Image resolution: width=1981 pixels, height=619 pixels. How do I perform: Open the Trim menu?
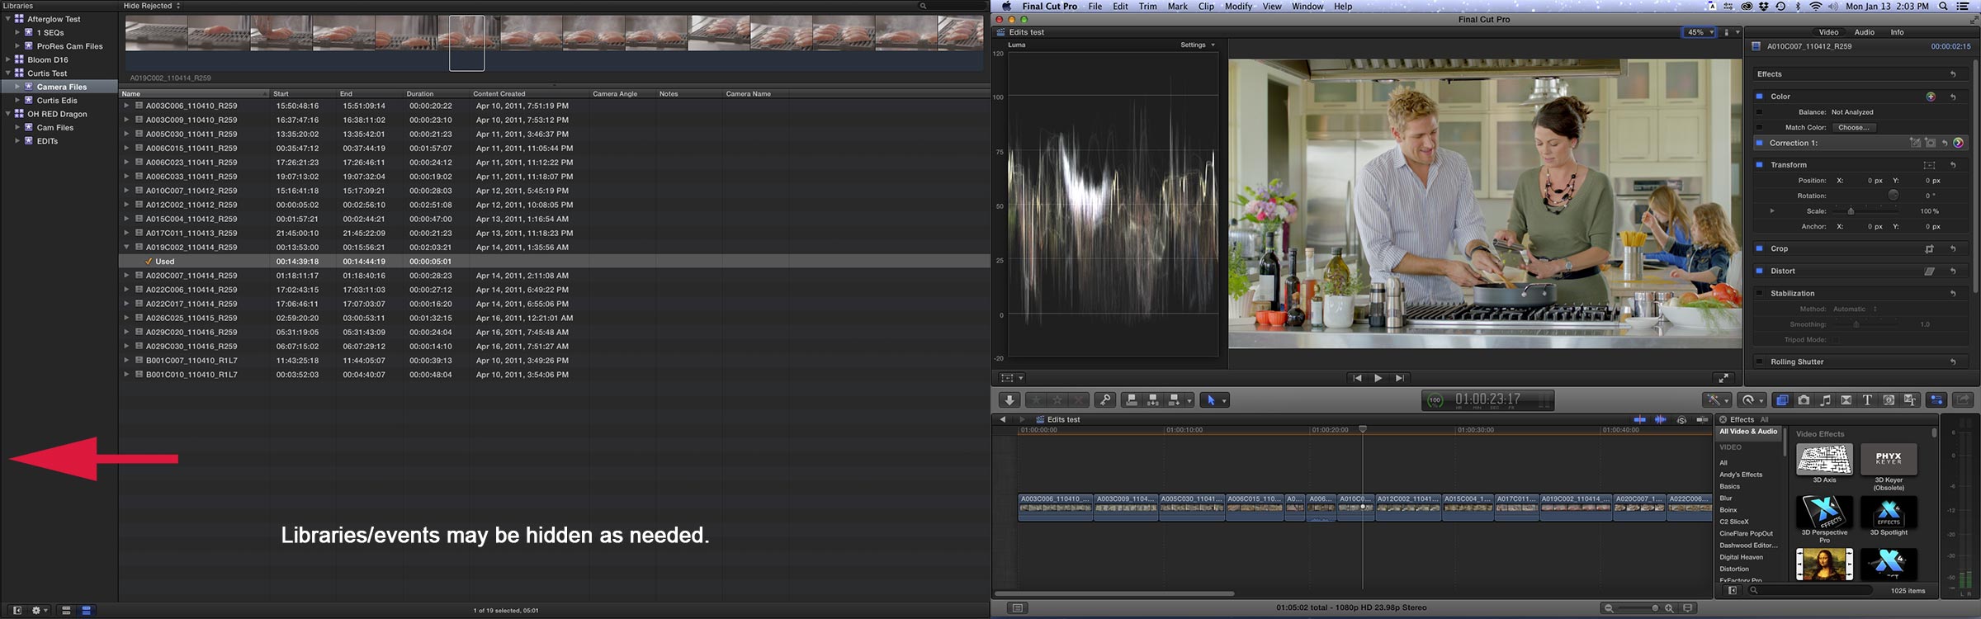coord(1147,6)
